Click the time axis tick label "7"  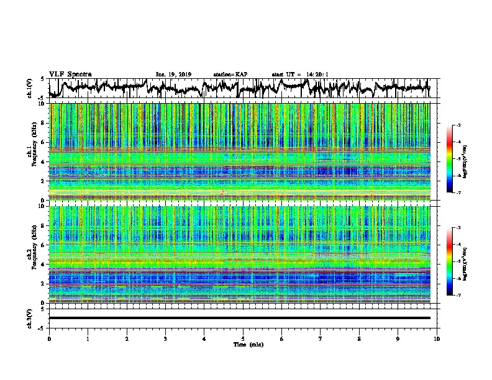tap(321, 338)
